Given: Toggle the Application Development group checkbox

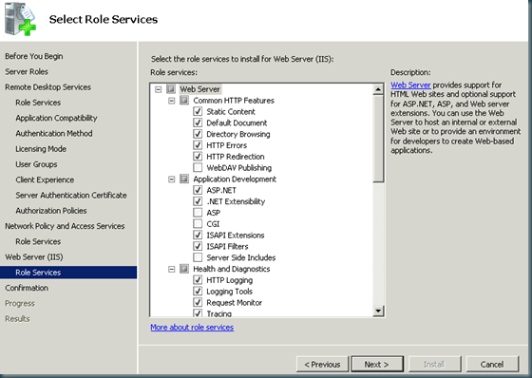Looking at the screenshot, I should [184, 179].
